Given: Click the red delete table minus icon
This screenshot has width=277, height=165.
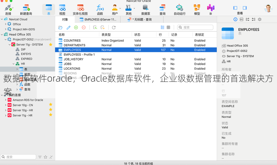Looking at the screenshot, I should click(x=84, y=27).
